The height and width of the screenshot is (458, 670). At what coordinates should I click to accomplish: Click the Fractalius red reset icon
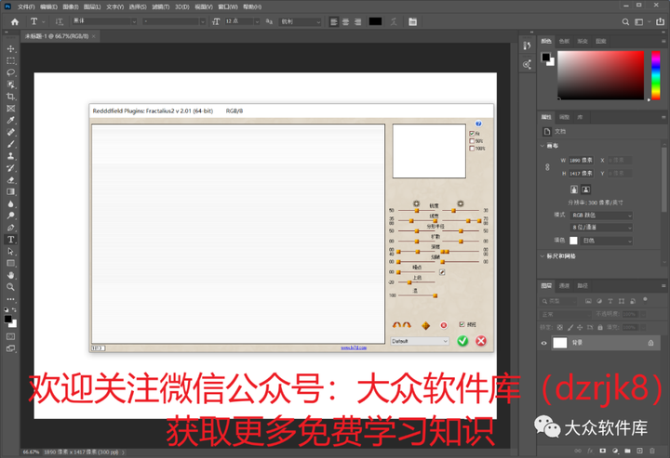[x=444, y=325]
